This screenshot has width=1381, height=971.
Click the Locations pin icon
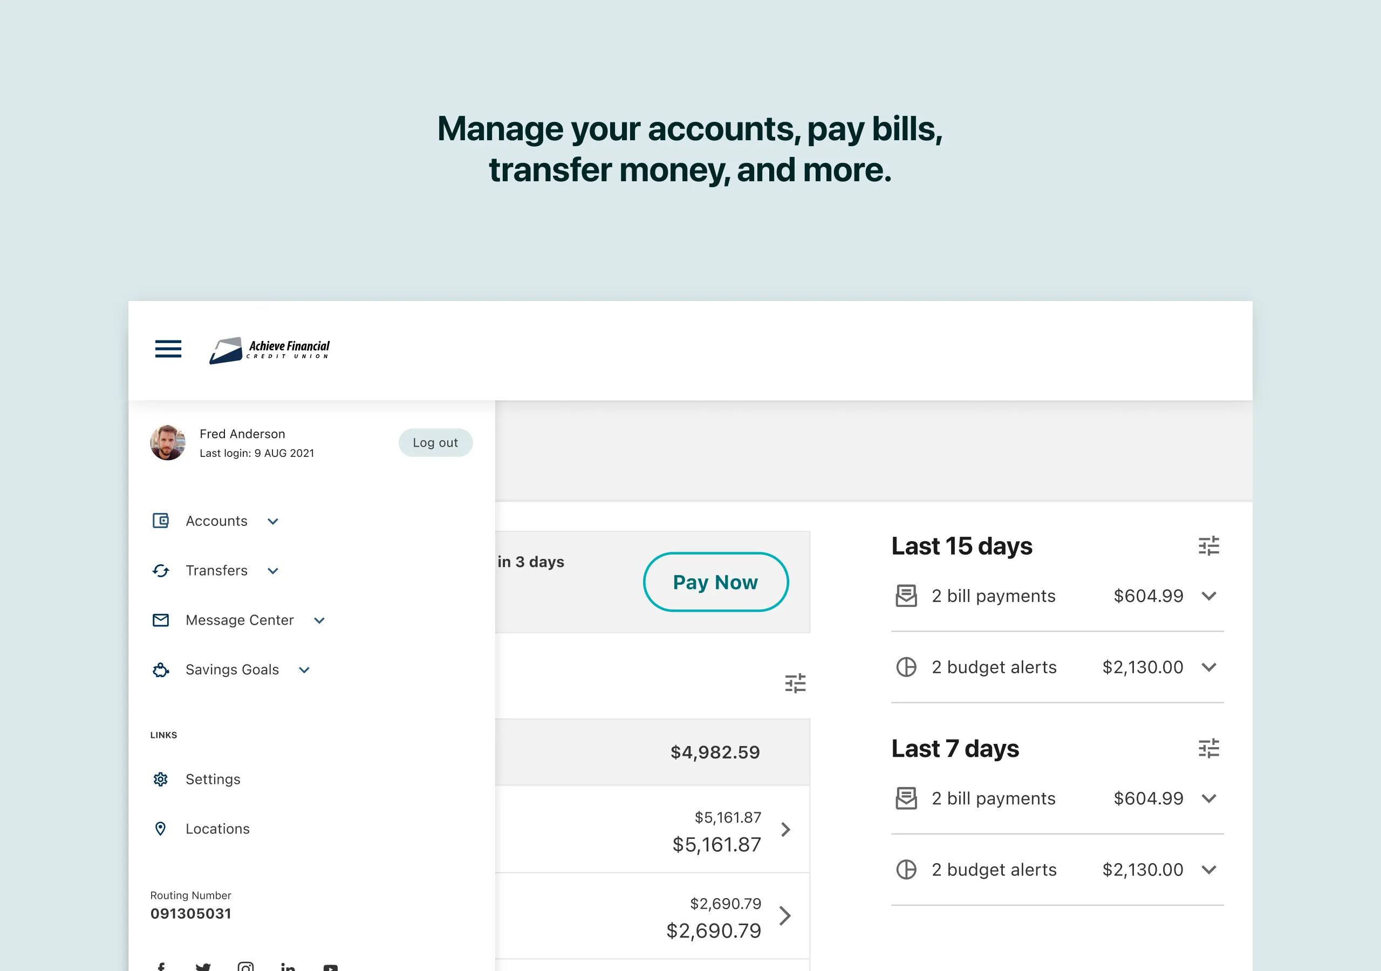160,828
